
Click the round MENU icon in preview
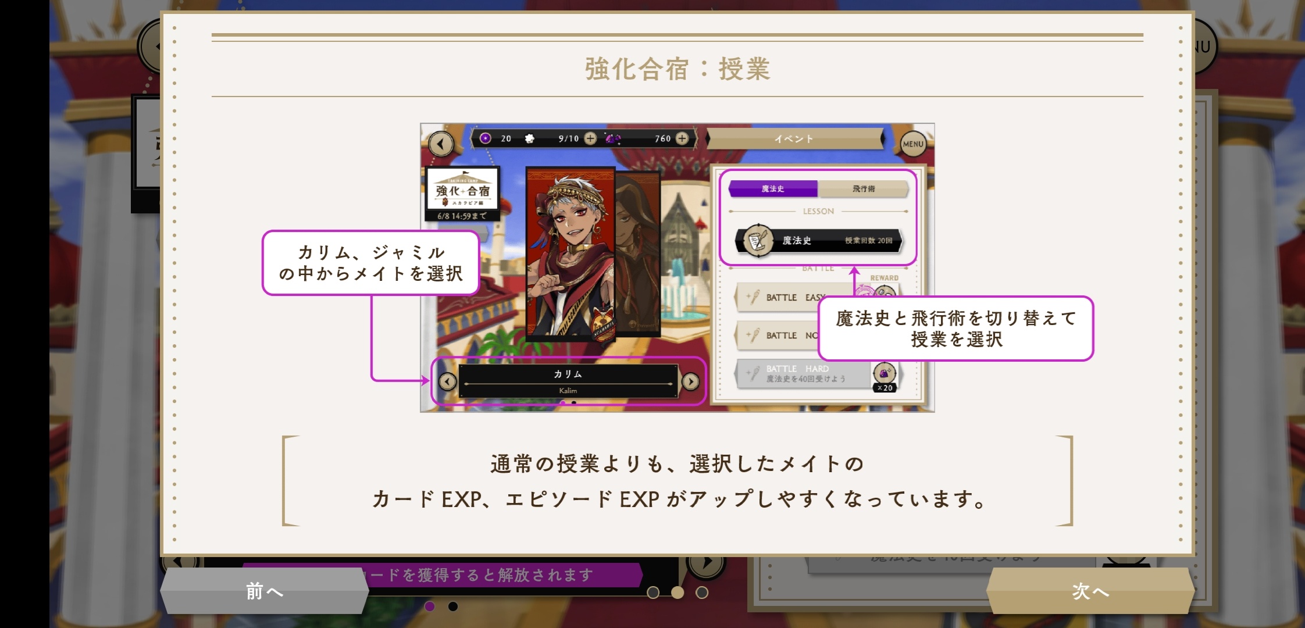(x=912, y=144)
